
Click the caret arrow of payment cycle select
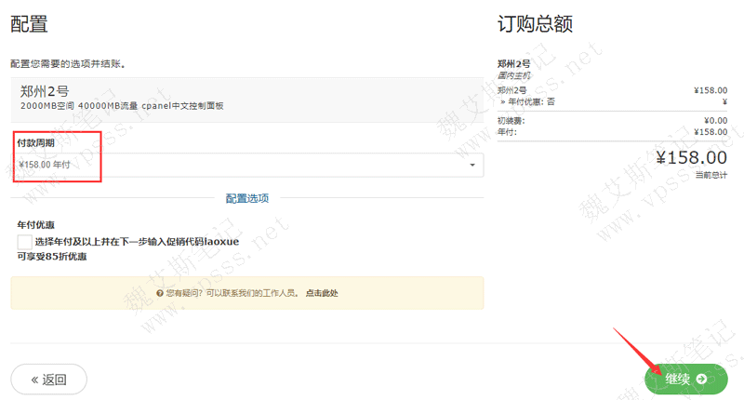[472, 166]
